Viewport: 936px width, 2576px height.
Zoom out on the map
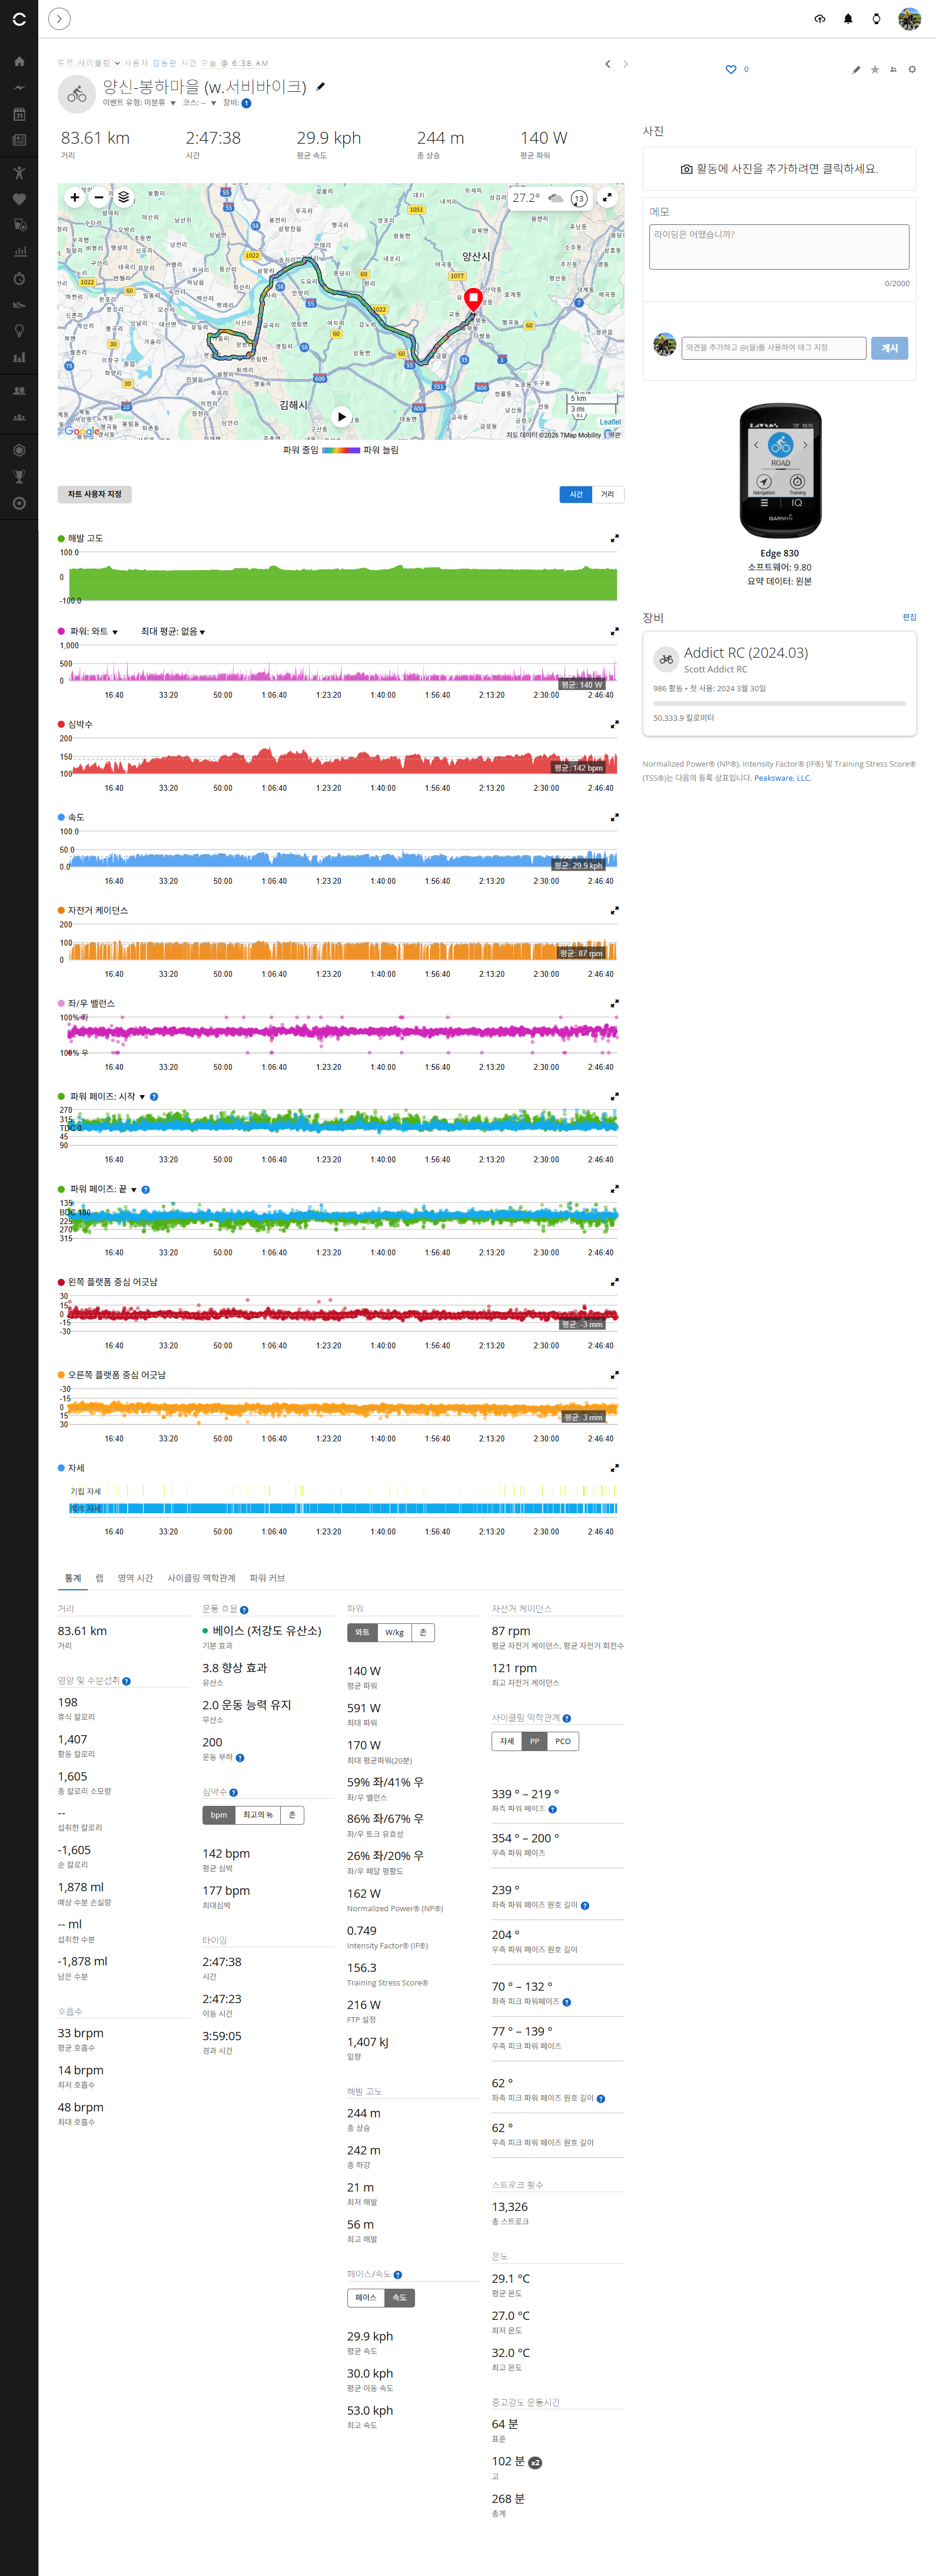tap(98, 197)
